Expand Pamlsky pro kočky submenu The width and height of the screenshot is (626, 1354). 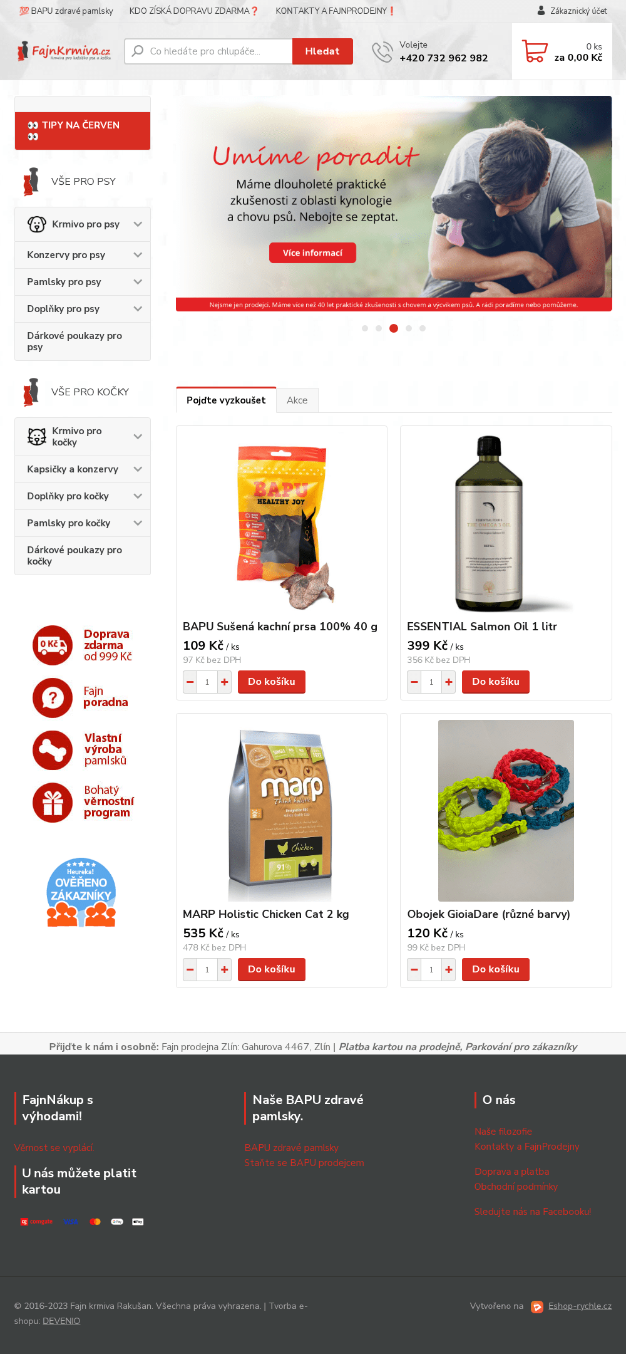coord(138,523)
